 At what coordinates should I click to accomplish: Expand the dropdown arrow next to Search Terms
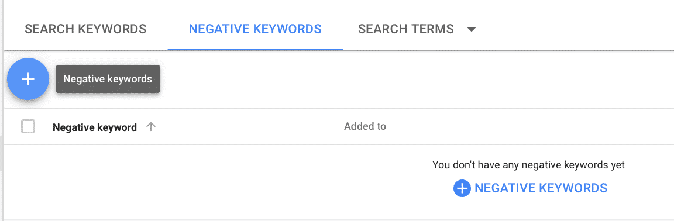[472, 30]
